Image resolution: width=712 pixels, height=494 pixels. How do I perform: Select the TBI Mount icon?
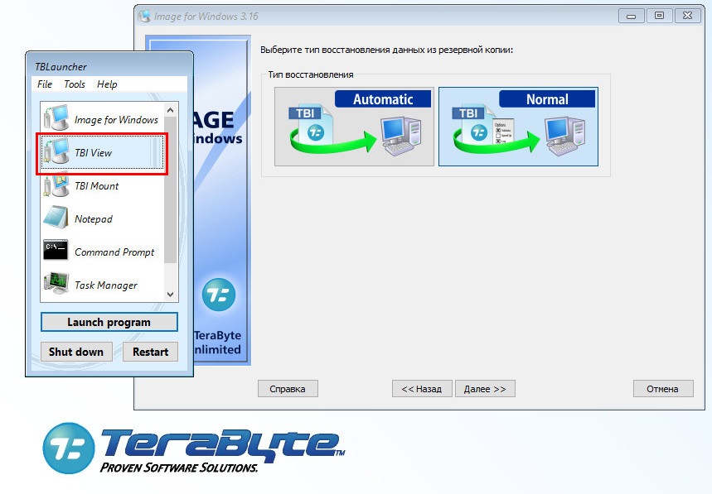pos(56,185)
